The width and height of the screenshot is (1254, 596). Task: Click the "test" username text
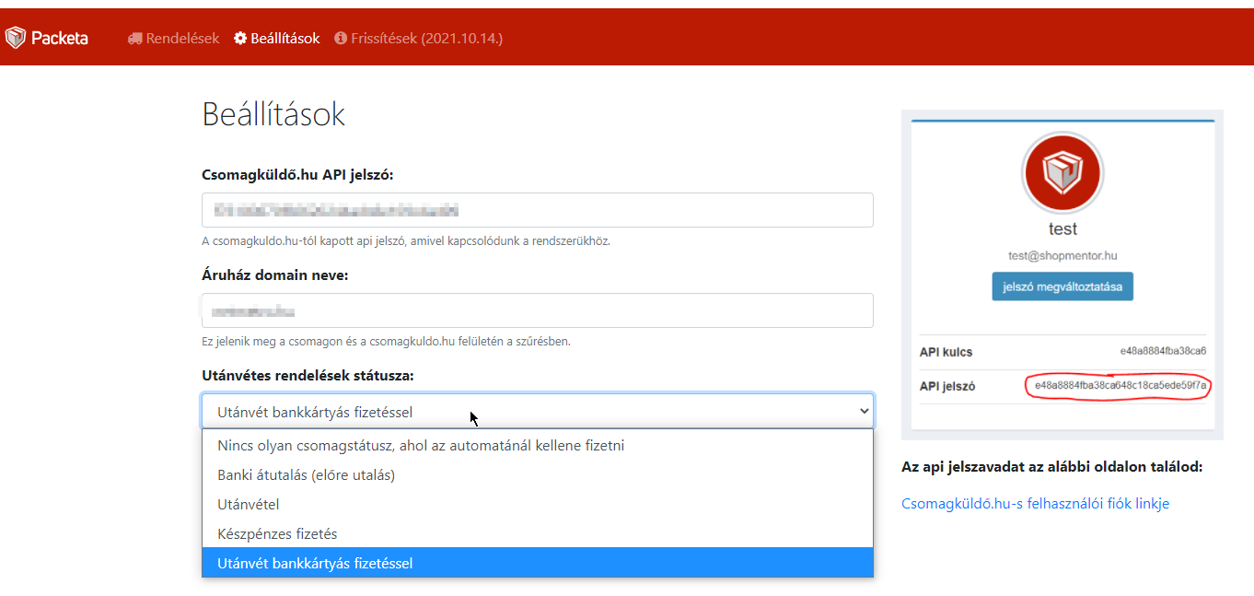click(x=1062, y=228)
